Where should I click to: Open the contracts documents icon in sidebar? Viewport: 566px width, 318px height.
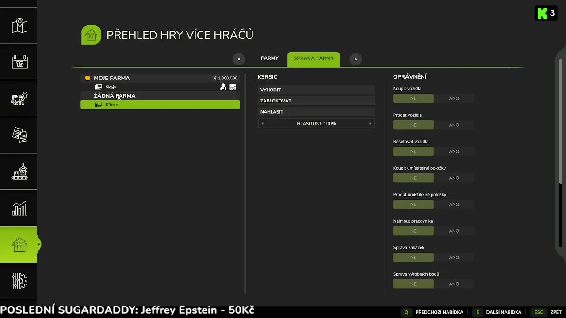[19, 135]
